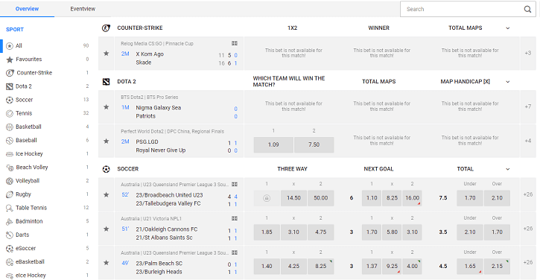Open the Table Tennis category in sidebar
The width and height of the screenshot is (540, 280).
31,208
